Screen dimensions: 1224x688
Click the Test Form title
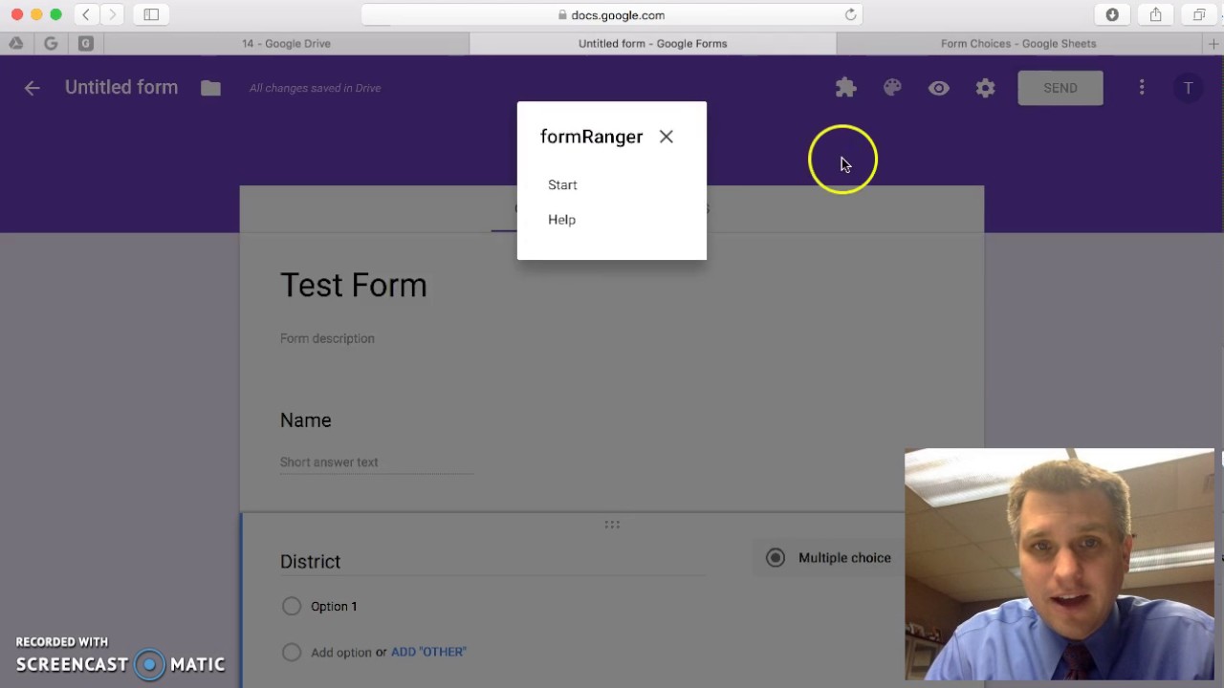click(x=354, y=285)
